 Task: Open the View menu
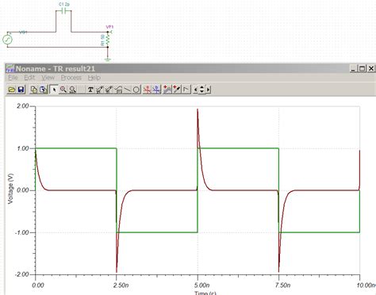pos(48,78)
